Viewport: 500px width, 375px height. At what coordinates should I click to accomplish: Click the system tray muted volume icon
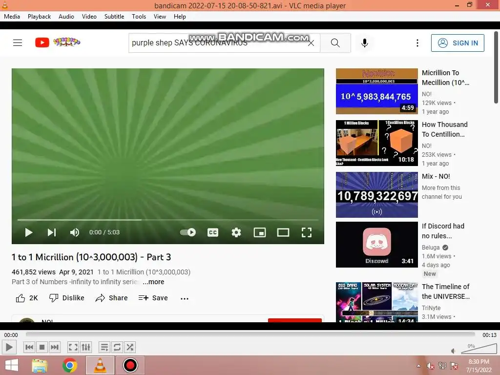coord(431,366)
